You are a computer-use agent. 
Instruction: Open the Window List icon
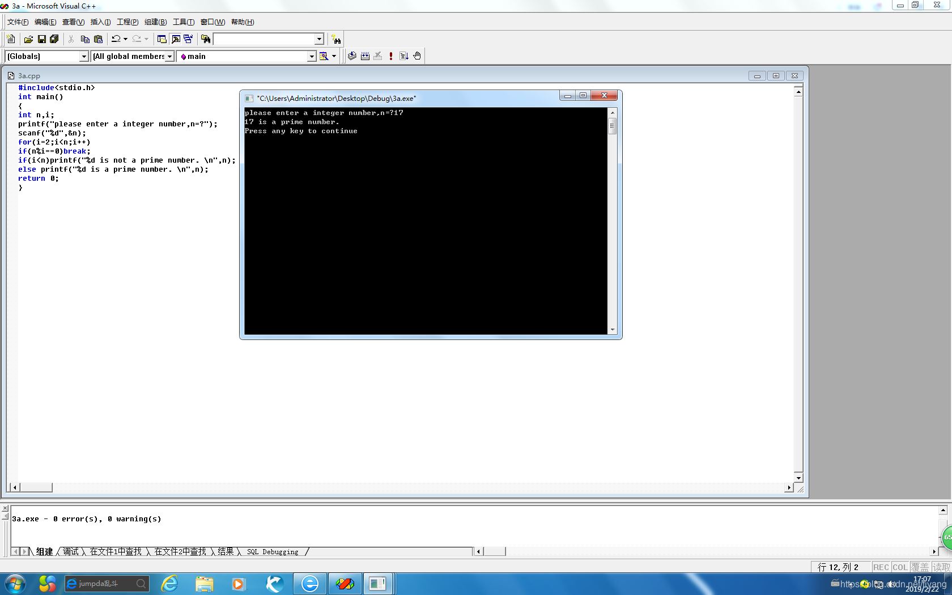tap(188, 39)
